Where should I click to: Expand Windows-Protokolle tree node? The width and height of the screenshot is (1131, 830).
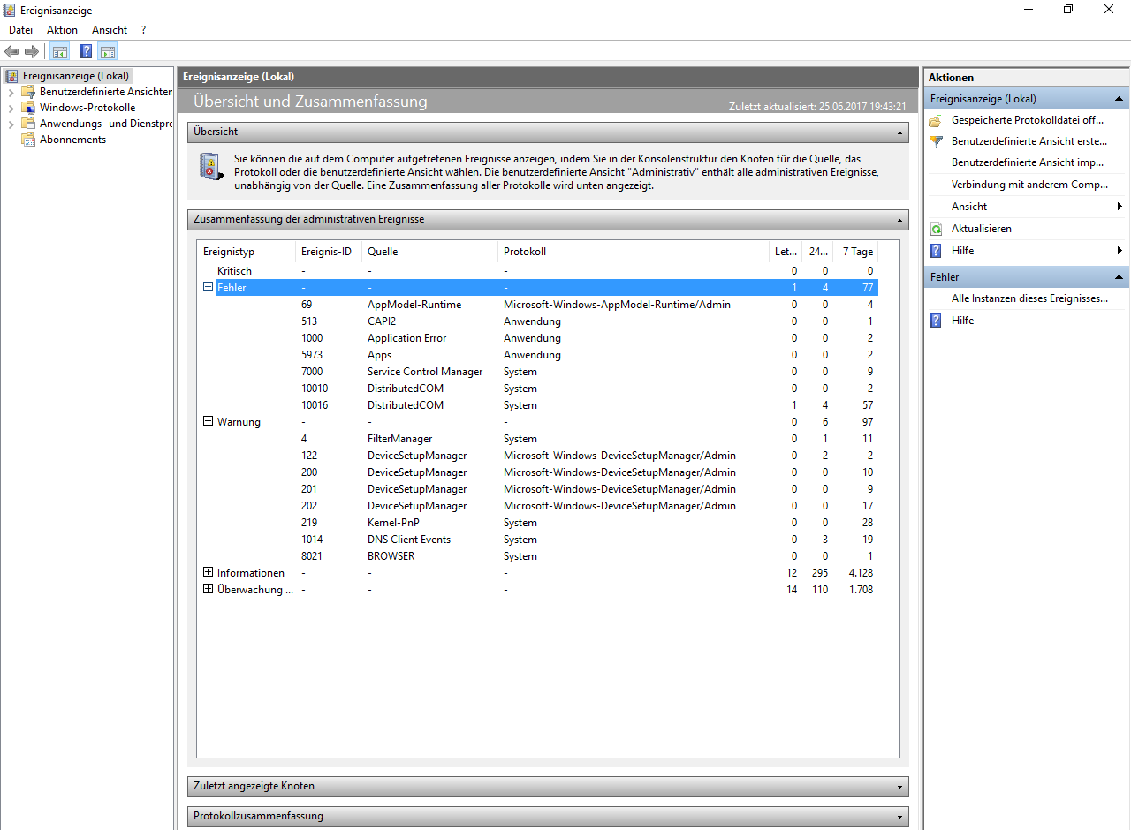pos(11,108)
